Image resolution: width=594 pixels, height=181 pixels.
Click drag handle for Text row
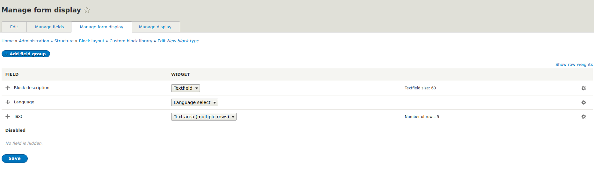(x=8, y=116)
